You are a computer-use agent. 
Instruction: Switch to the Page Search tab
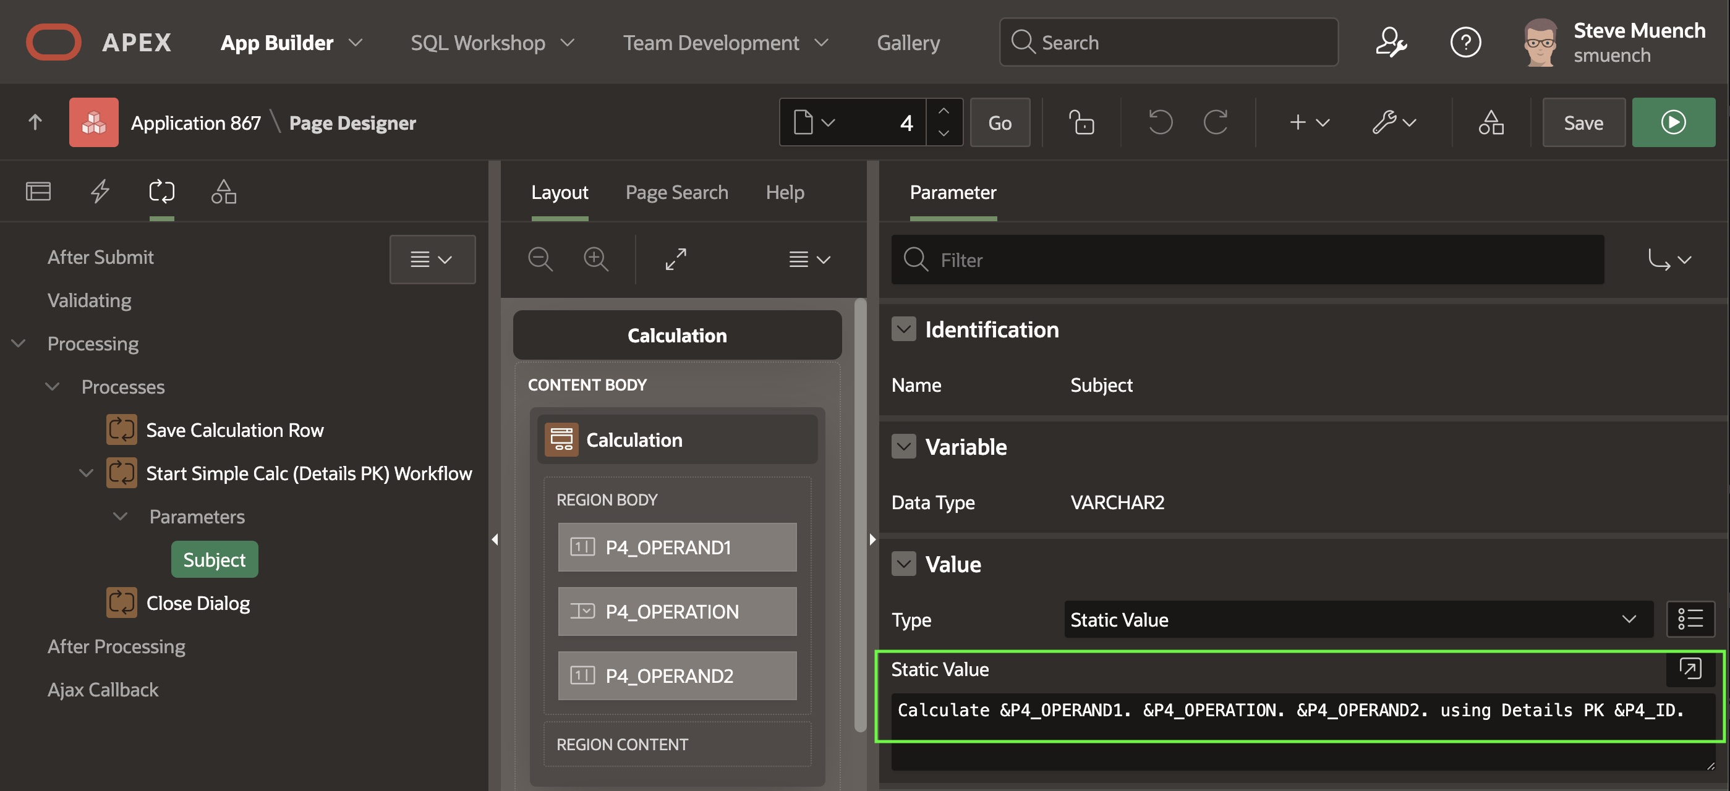tap(676, 192)
